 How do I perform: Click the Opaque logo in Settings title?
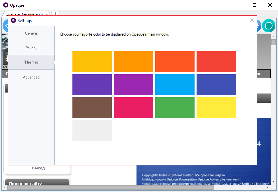pyautogui.click(x=13, y=20)
